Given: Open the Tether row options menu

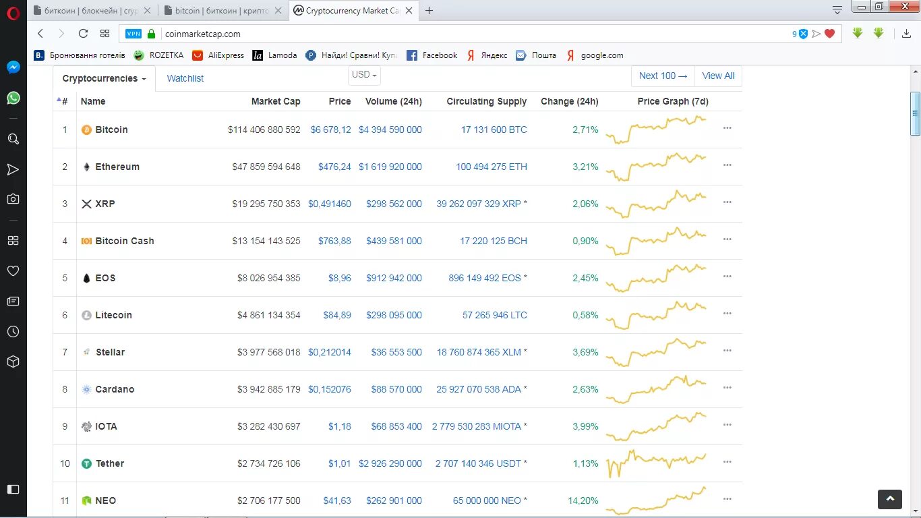Looking at the screenshot, I should point(727,462).
